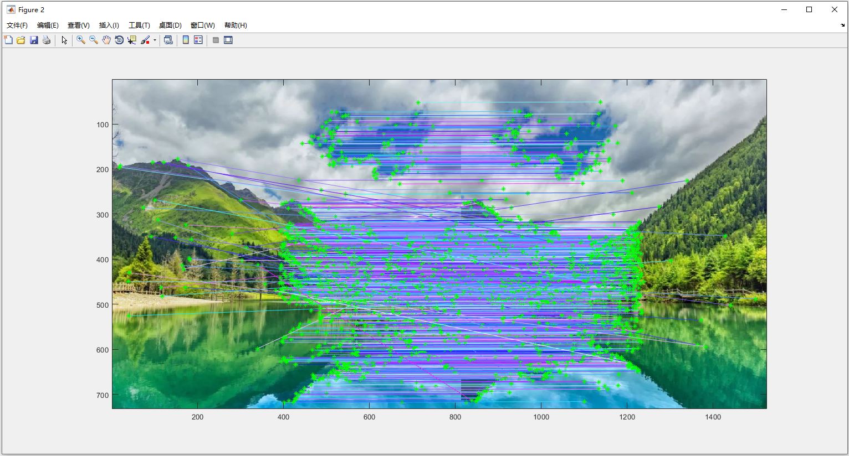Open the 文件(F) menu

(x=17, y=25)
